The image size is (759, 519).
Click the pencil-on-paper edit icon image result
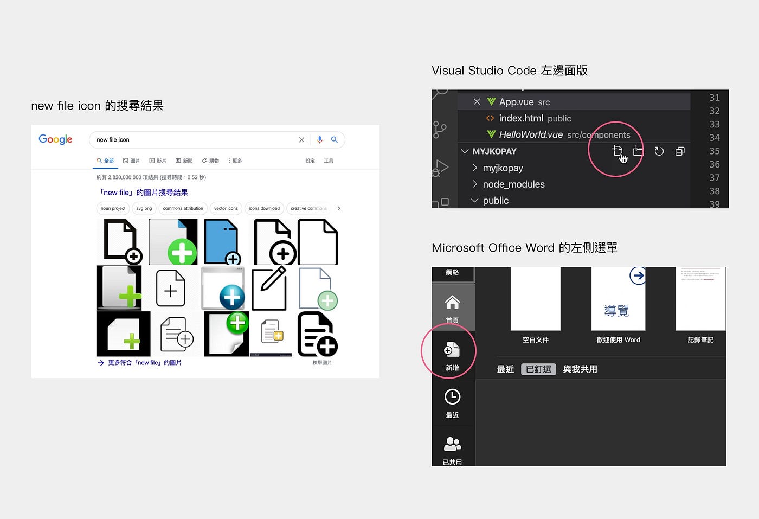click(x=269, y=288)
